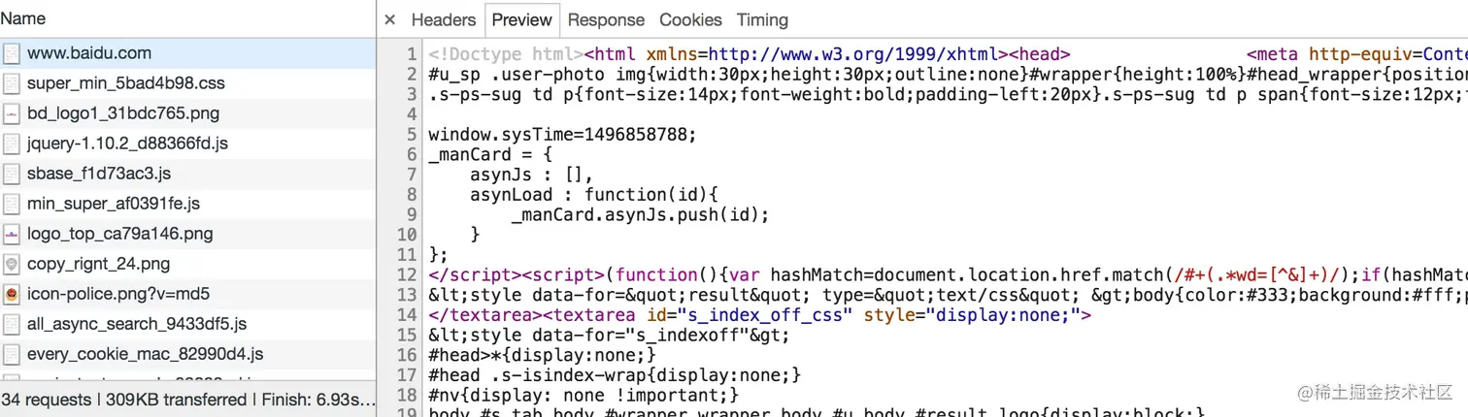
Task: Click the hashMatch script line
Action: (x=948, y=274)
